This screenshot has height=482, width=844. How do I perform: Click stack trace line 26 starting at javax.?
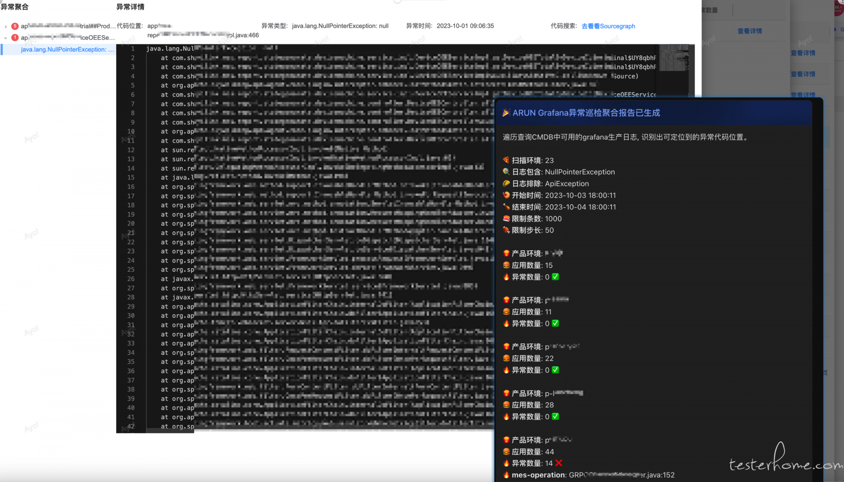(276, 279)
